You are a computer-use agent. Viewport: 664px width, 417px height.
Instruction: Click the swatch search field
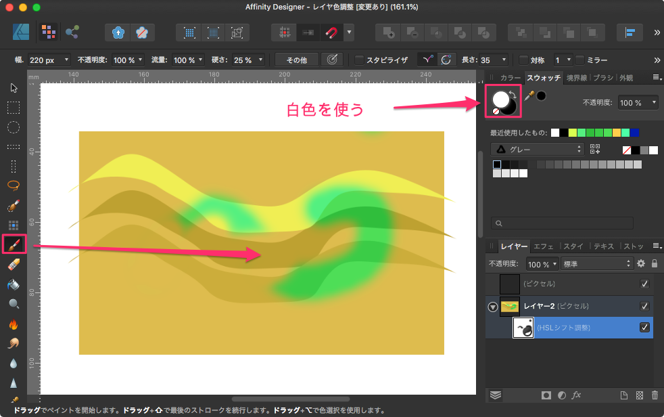click(563, 223)
